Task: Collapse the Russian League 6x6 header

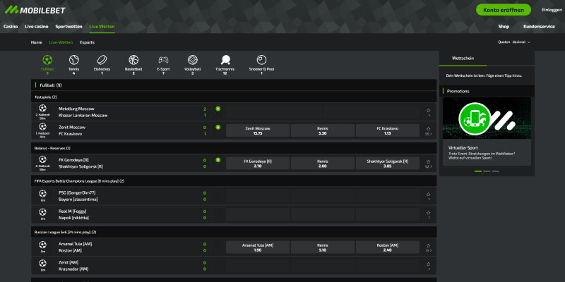Action: (234, 232)
